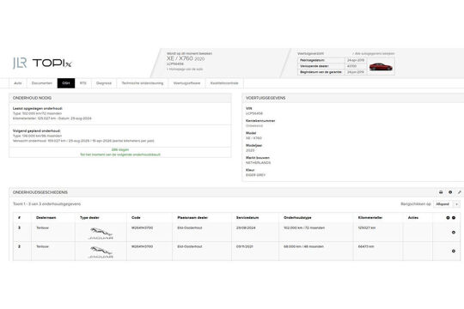Click the Plaatsnaam dealer column header
The image size is (464, 309).
[x=192, y=218]
